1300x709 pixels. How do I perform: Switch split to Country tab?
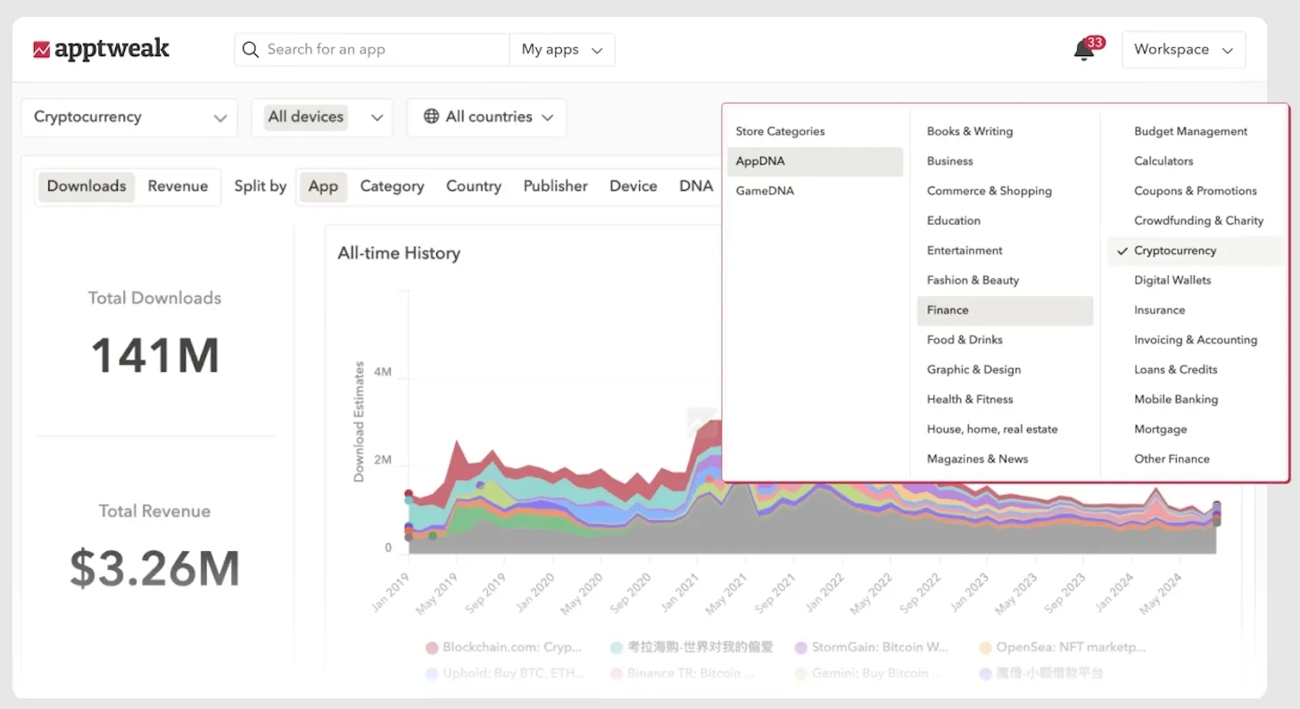[x=473, y=186]
